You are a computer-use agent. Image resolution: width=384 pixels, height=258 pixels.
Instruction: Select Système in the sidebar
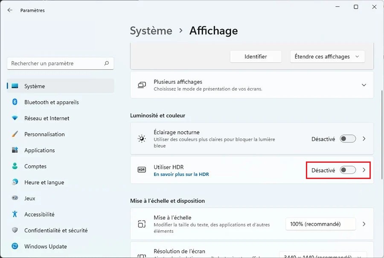pos(61,86)
